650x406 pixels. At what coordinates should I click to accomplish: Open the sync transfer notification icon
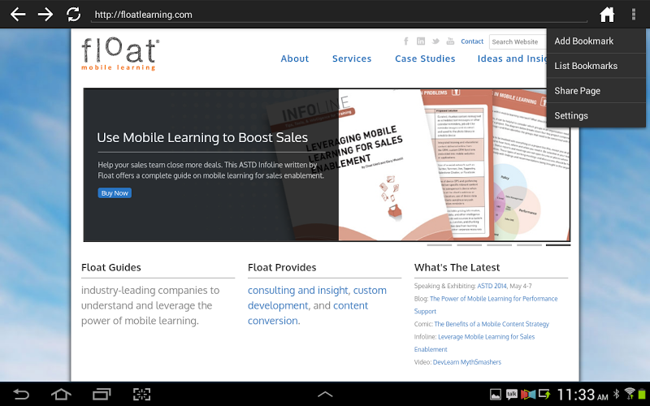click(x=544, y=394)
